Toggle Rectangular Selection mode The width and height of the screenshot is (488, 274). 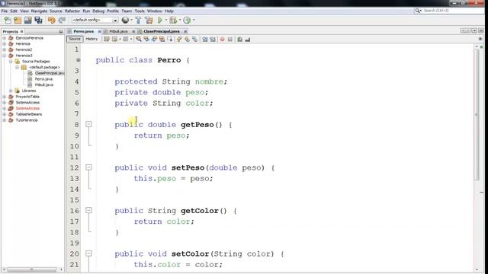tap(169, 39)
